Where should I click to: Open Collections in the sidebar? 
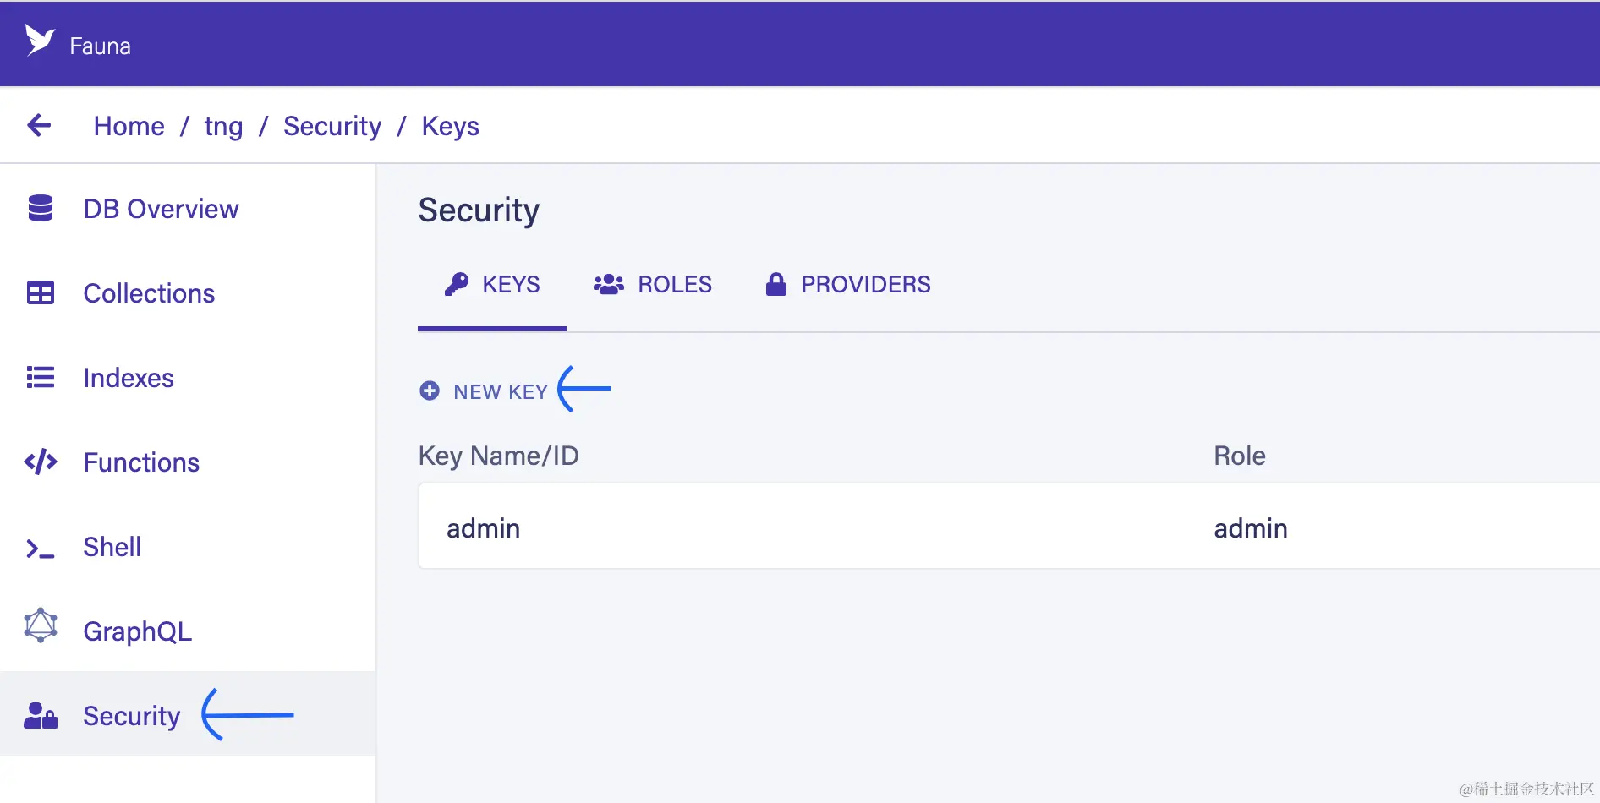(149, 293)
